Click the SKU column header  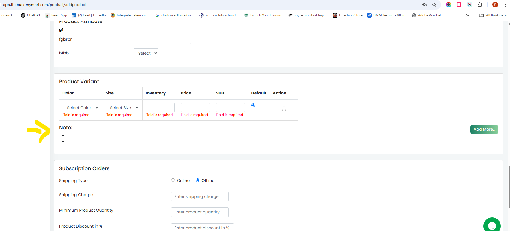click(x=220, y=93)
